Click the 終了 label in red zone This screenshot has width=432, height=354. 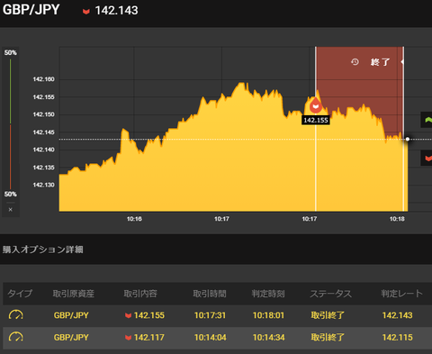(380, 62)
